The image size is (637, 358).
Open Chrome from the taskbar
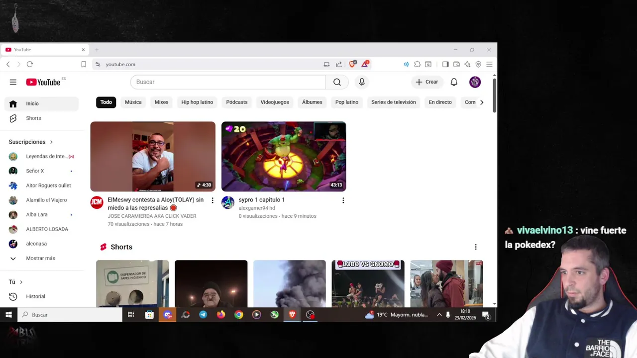click(239, 315)
